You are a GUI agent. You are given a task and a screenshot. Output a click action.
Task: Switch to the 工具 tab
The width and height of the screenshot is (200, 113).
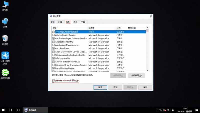coord(83,22)
